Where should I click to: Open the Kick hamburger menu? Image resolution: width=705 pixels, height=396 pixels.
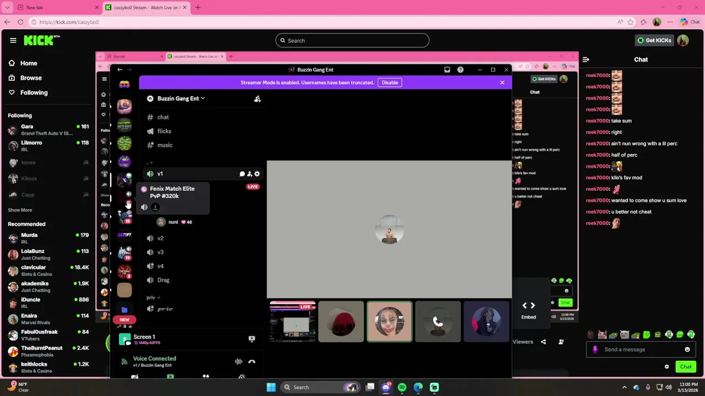(13, 40)
